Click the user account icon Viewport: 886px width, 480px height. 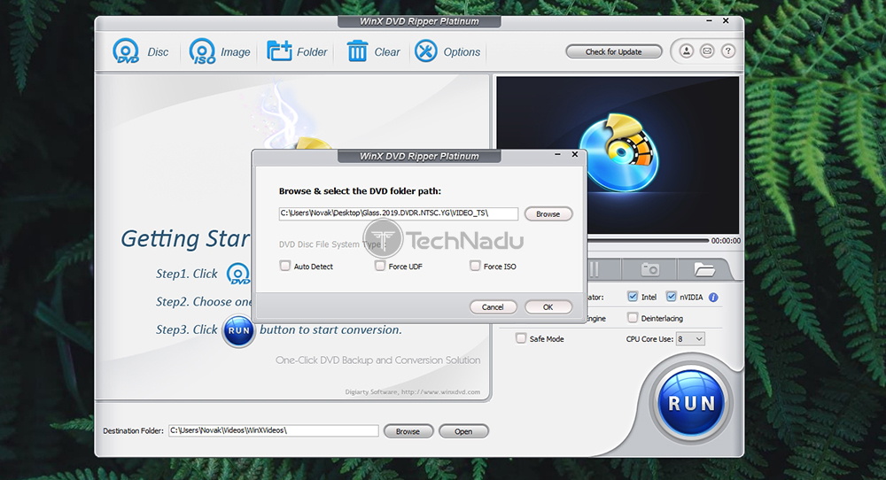(686, 51)
